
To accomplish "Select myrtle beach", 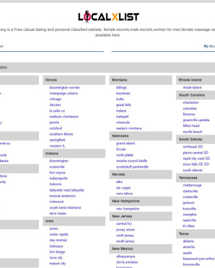I will click(192, 132).
